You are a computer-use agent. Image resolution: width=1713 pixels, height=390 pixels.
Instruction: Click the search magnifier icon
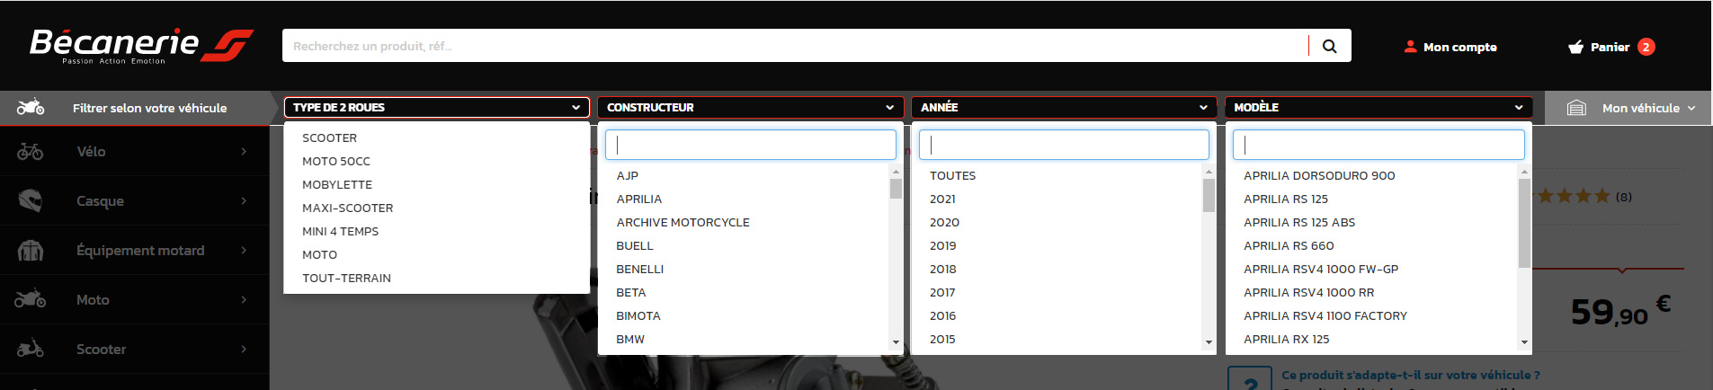coord(1329,46)
